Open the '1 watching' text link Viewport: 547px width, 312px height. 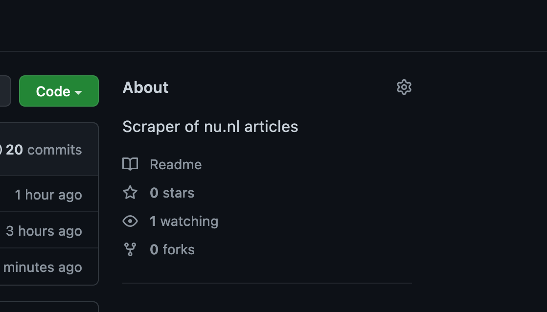(x=184, y=221)
